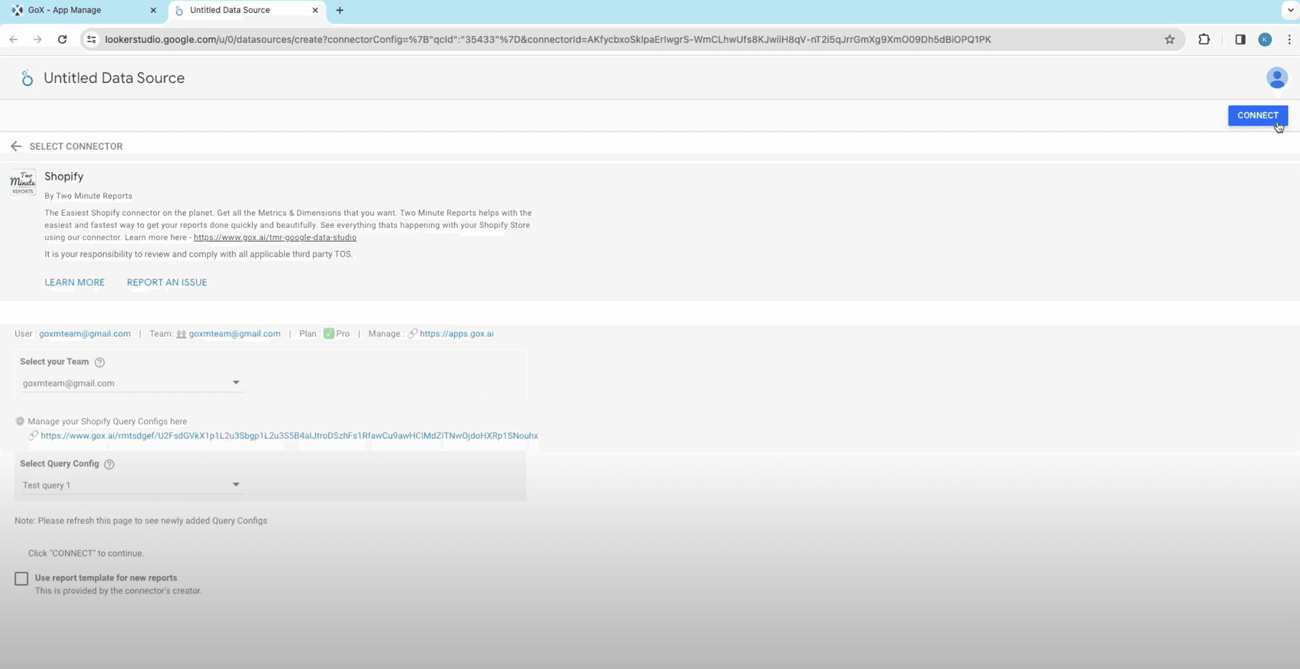Open a new browser tab
Screen dimensions: 1300x669
[340, 10]
